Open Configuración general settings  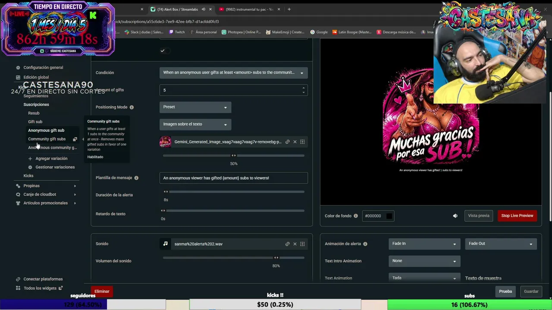point(43,68)
